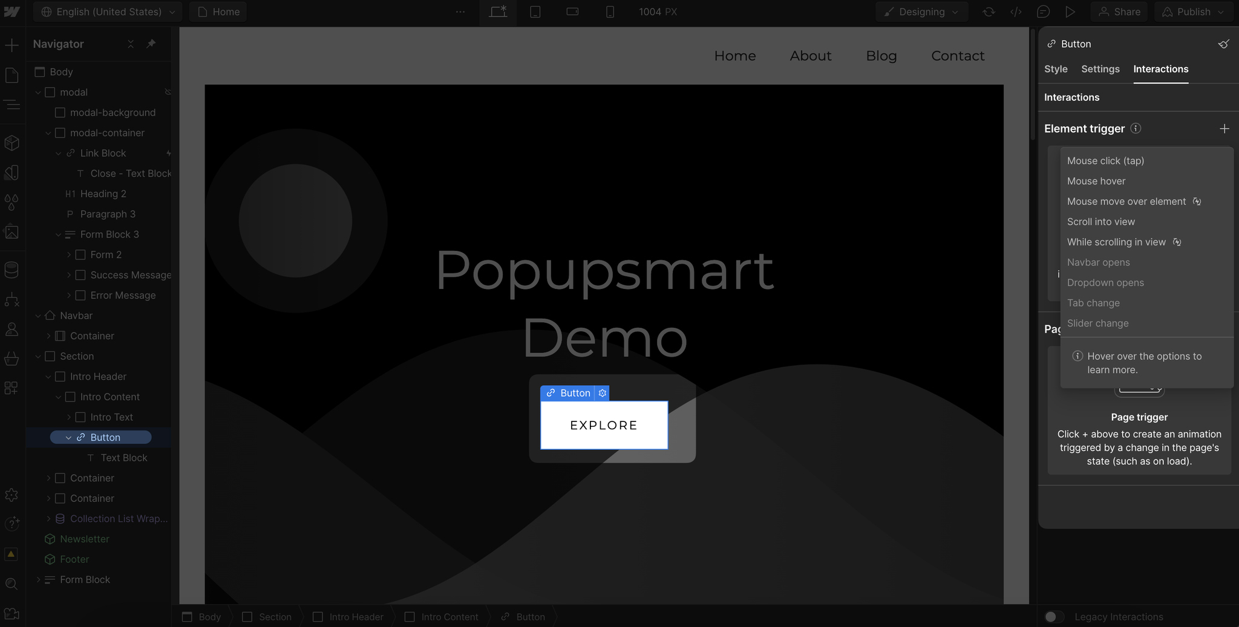
Task: Expand the Collection List Wrapper node
Action: (48, 519)
